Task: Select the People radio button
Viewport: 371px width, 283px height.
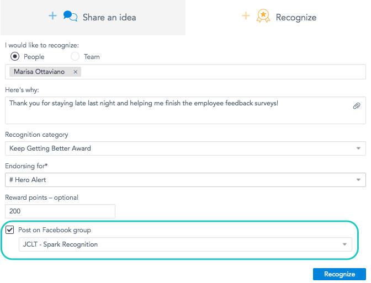Action: [x=15, y=56]
